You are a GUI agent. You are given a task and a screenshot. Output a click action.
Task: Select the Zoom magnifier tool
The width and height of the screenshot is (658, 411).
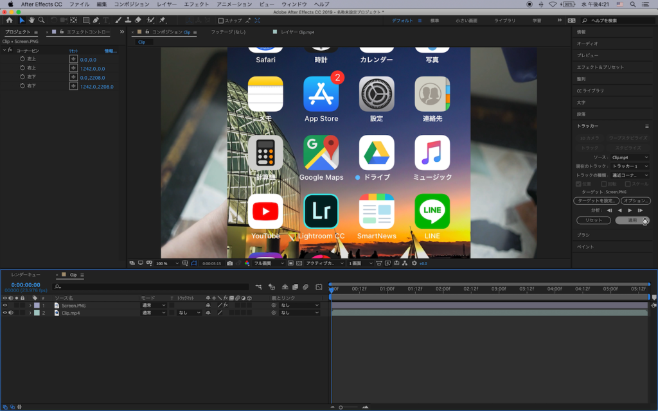click(x=41, y=21)
